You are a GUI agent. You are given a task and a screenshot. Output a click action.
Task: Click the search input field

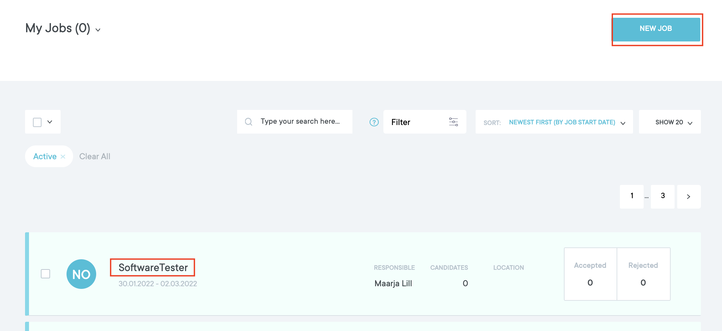tap(300, 122)
